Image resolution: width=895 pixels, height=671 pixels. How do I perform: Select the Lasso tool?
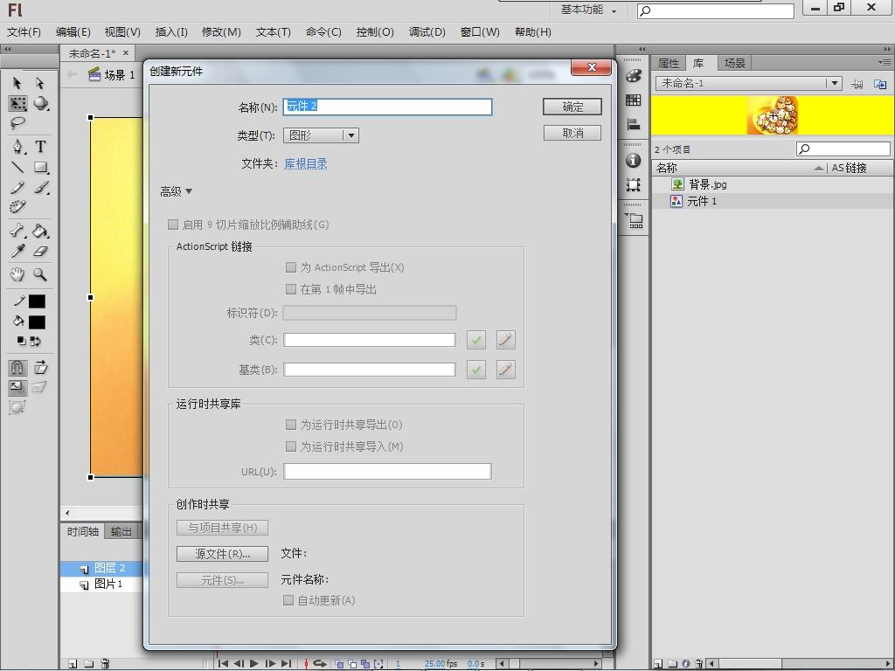point(17,122)
